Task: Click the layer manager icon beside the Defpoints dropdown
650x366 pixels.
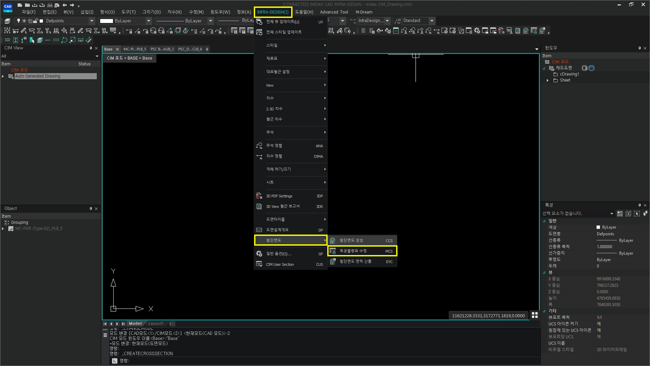Action: click(7, 21)
